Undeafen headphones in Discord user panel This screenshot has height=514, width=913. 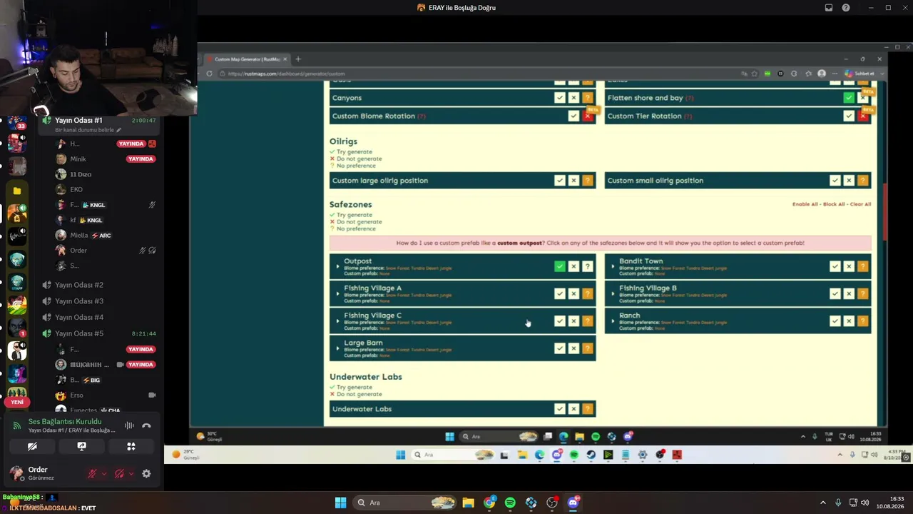119,473
